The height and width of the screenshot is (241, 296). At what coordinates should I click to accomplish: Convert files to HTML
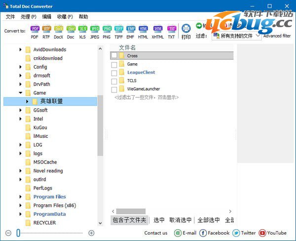(x=143, y=29)
